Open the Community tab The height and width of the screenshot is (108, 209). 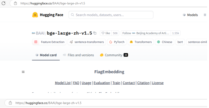(x=114, y=55)
